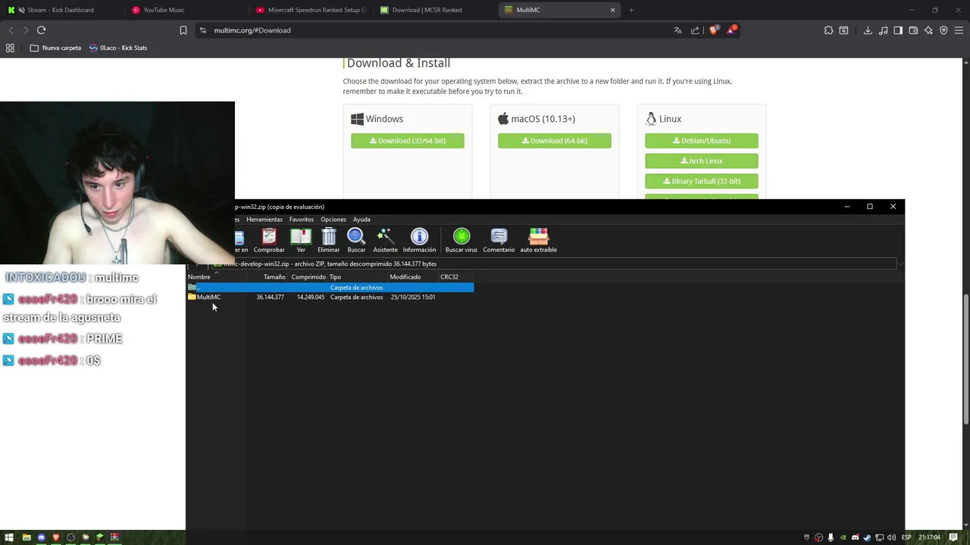Viewport: 970px width, 545px height.
Task: Click the music note media control icon
Action: pyautogui.click(x=883, y=30)
